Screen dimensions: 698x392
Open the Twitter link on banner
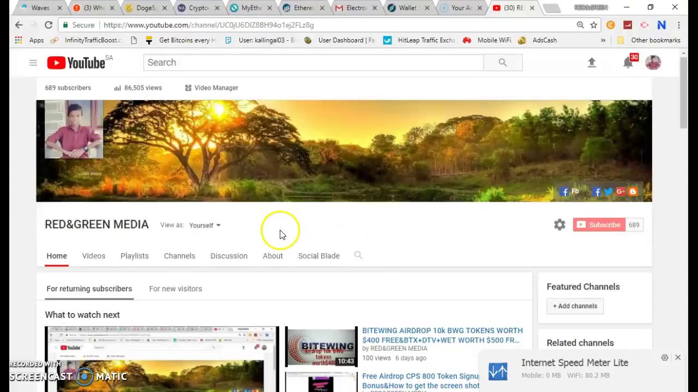point(609,192)
